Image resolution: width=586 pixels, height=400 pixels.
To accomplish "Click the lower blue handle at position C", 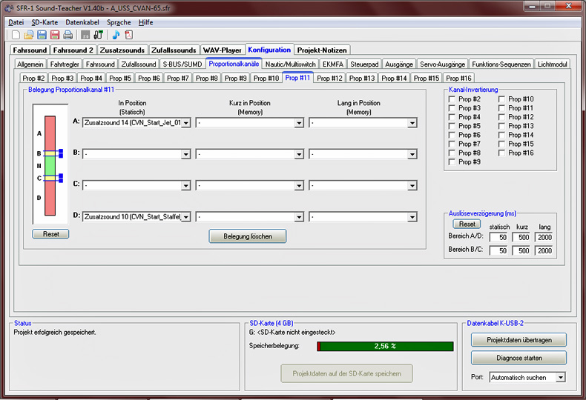I will pos(61,180).
